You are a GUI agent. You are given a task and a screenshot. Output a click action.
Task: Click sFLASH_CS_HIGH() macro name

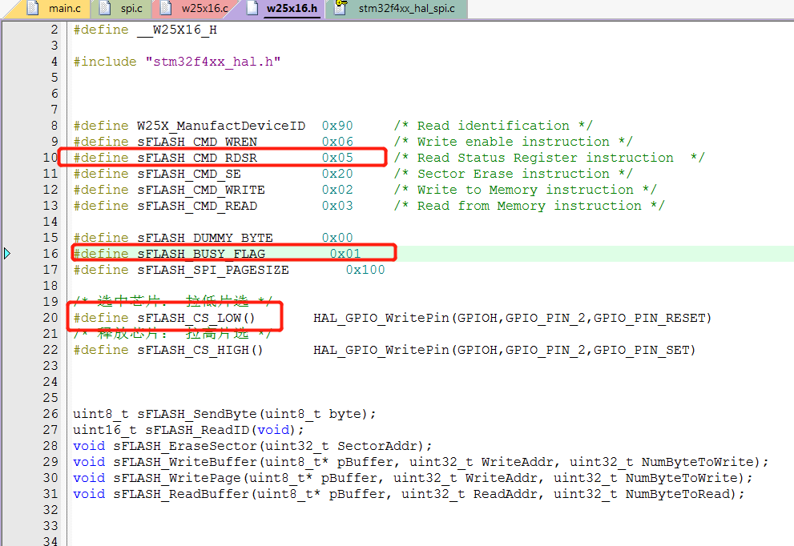[x=200, y=350]
